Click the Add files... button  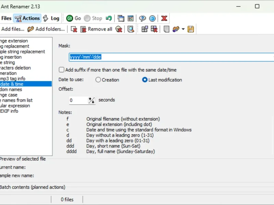[x=13, y=29]
